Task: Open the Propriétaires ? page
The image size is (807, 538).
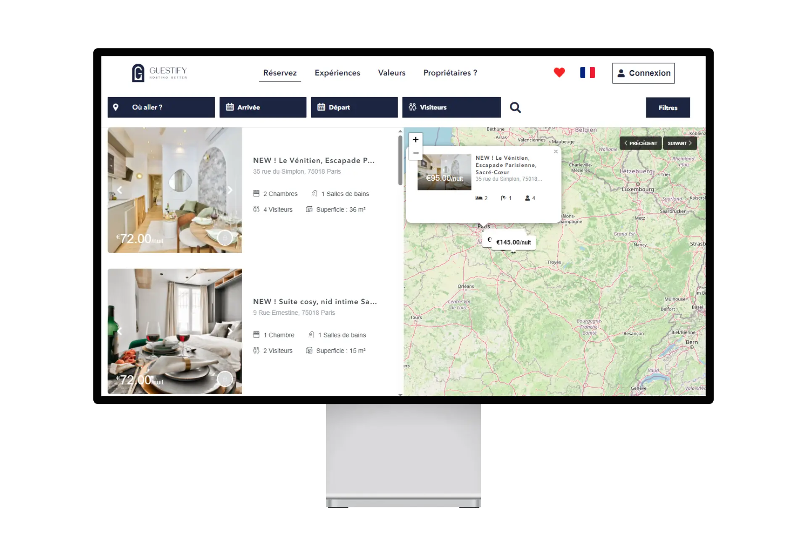Action: (450, 73)
